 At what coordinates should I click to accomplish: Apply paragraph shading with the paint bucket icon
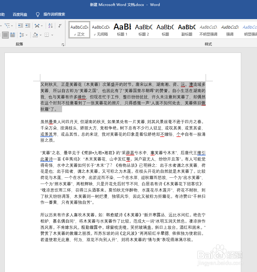[x=35, y=35]
